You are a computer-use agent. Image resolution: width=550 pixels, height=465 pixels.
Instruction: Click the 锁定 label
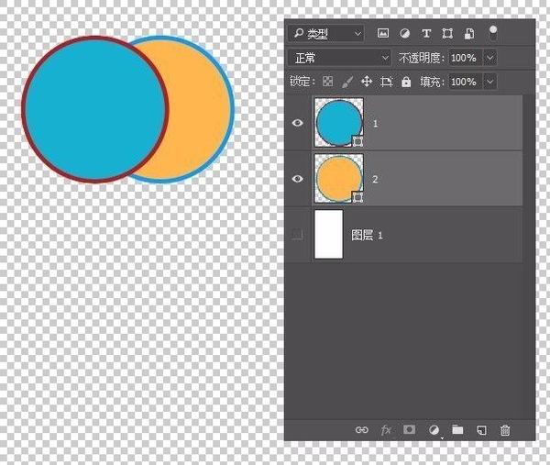301,82
